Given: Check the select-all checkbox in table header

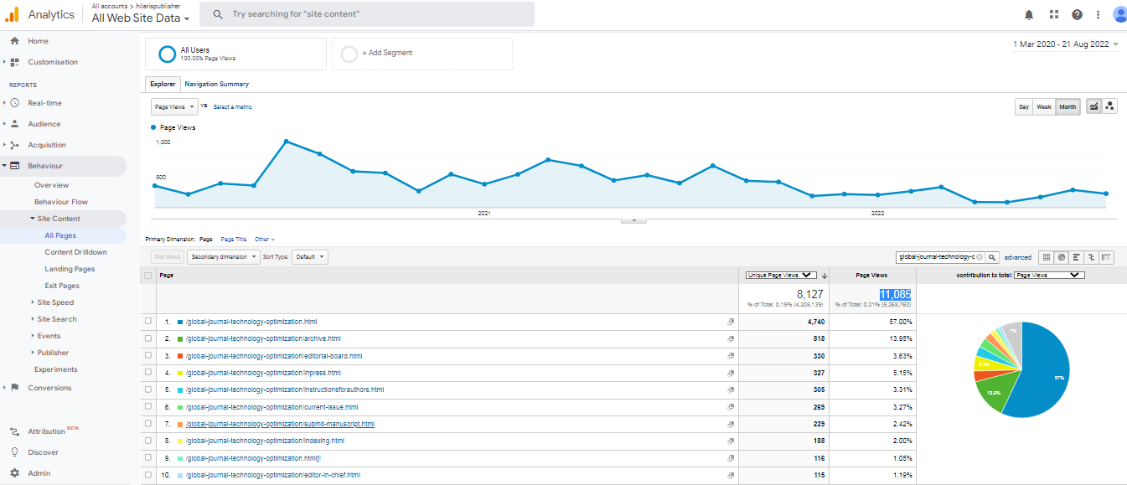Looking at the screenshot, I should click(x=148, y=275).
